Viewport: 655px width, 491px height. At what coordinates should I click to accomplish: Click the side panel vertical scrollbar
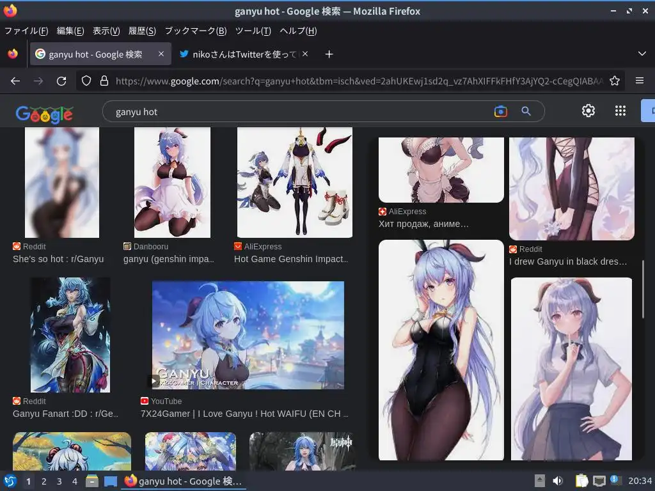(x=643, y=289)
